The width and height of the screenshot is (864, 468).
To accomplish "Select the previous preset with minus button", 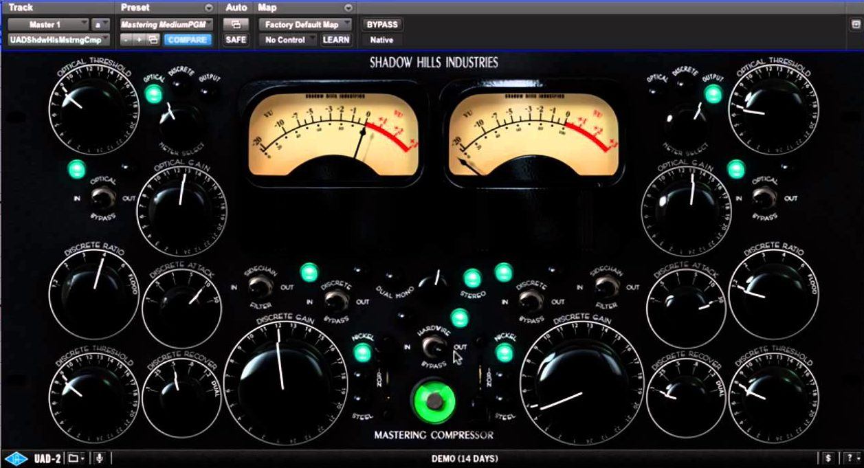I will [127, 40].
